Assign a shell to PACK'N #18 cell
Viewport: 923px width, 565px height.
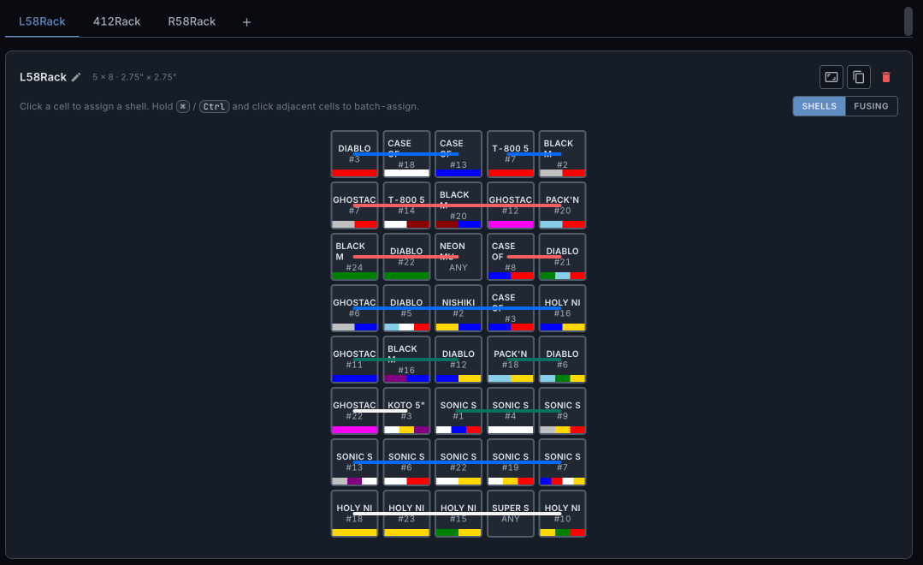(x=511, y=360)
